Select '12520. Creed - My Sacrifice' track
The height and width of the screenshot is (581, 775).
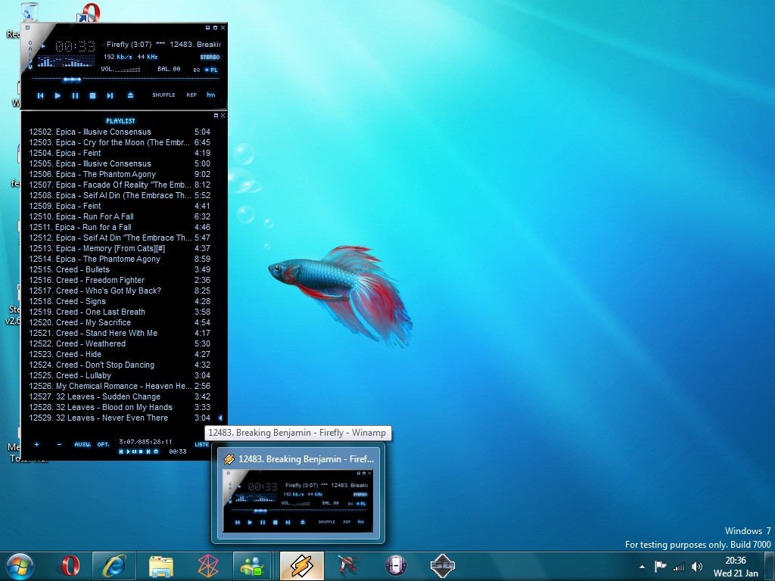(120, 322)
